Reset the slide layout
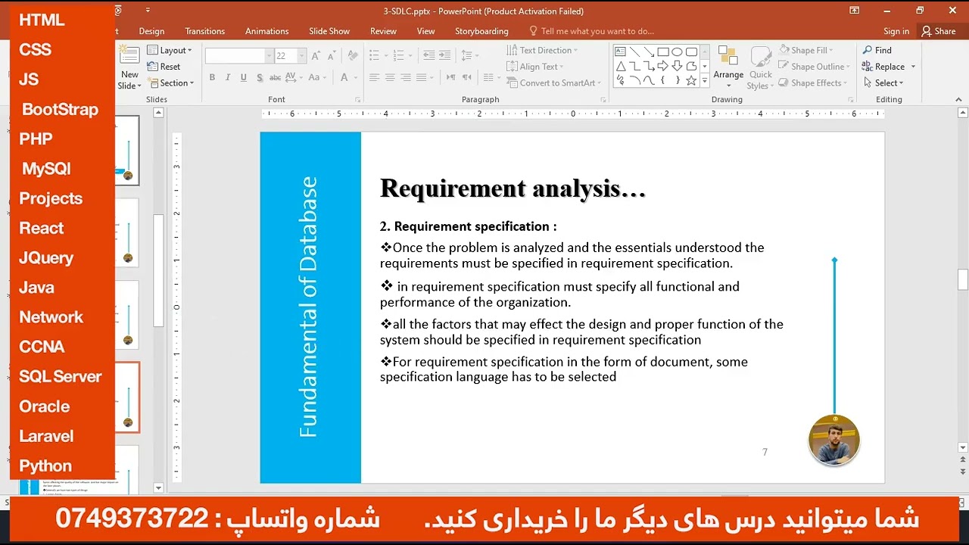The height and width of the screenshot is (545, 969). point(164,67)
